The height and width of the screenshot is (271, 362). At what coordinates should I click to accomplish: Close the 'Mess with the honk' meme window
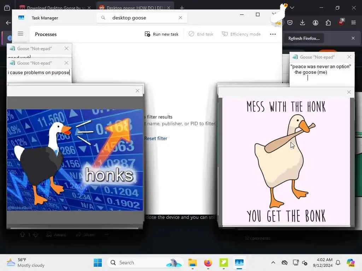click(x=349, y=92)
